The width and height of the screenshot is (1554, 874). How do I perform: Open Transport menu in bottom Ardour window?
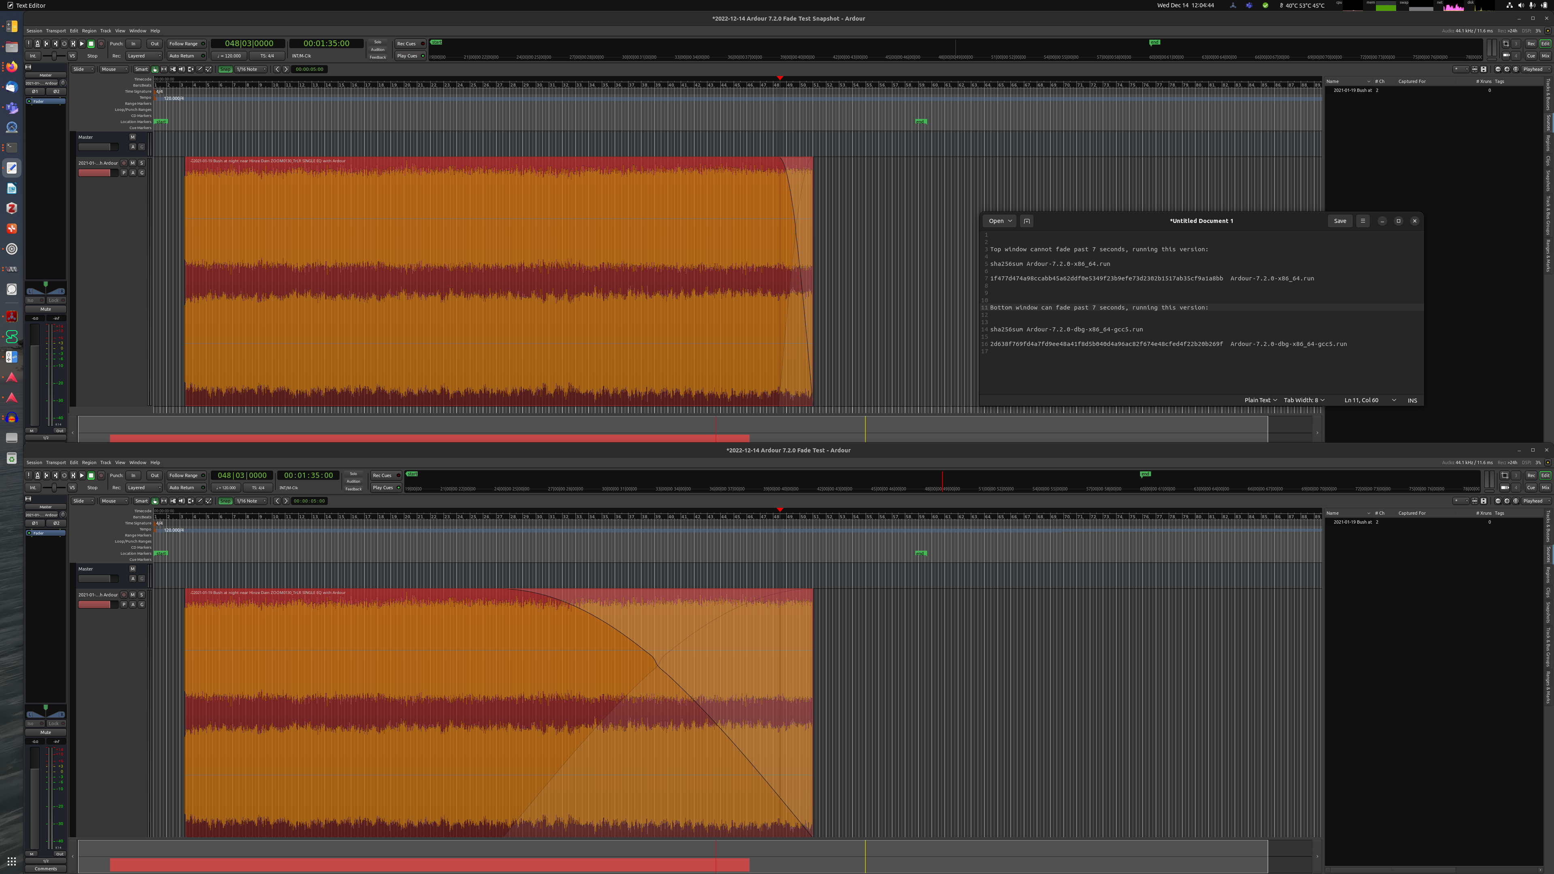pos(55,462)
